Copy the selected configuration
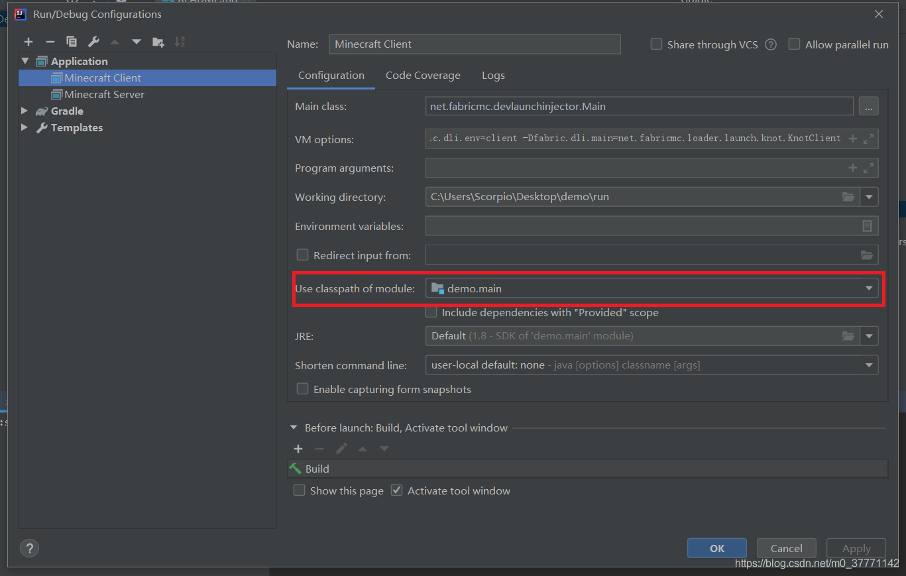This screenshot has height=576, width=906. (x=72, y=42)
